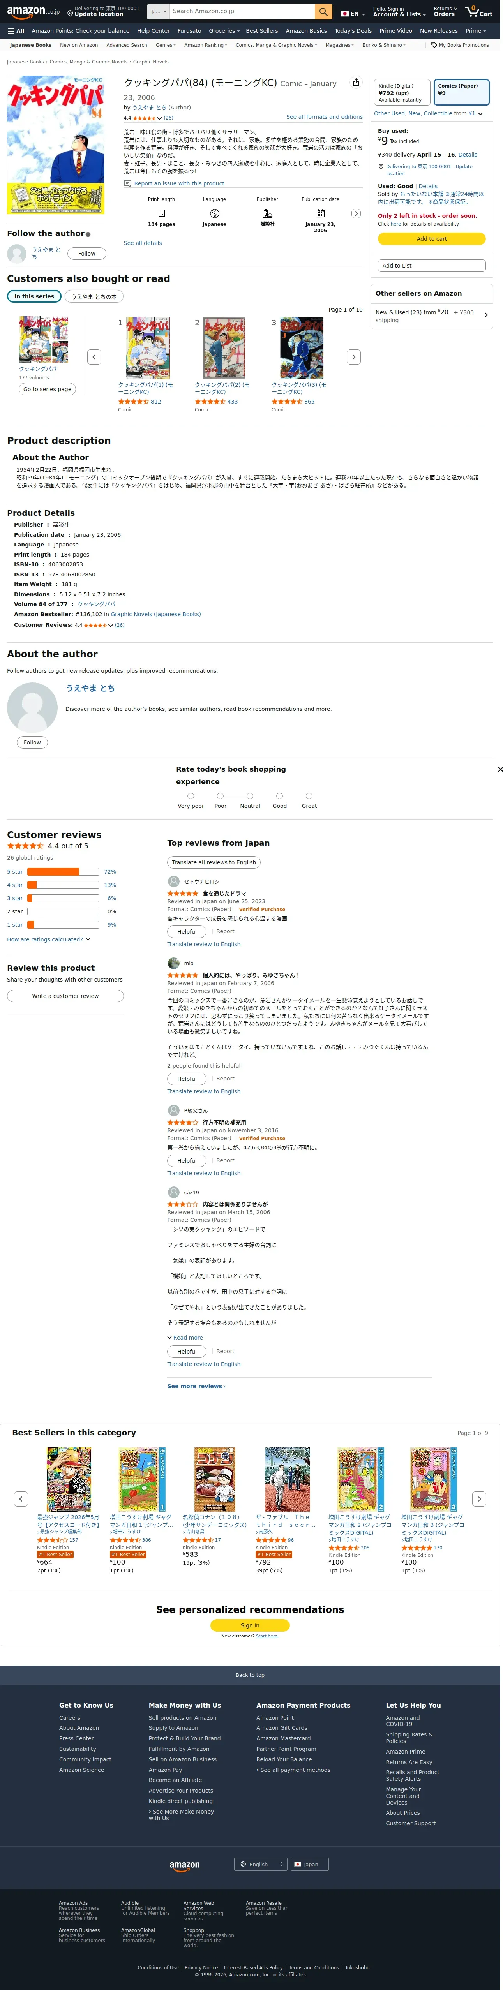Screen dimensions: 503x1990
Task: Open the English language selector in the footer
Action: tap(260, 1864)
